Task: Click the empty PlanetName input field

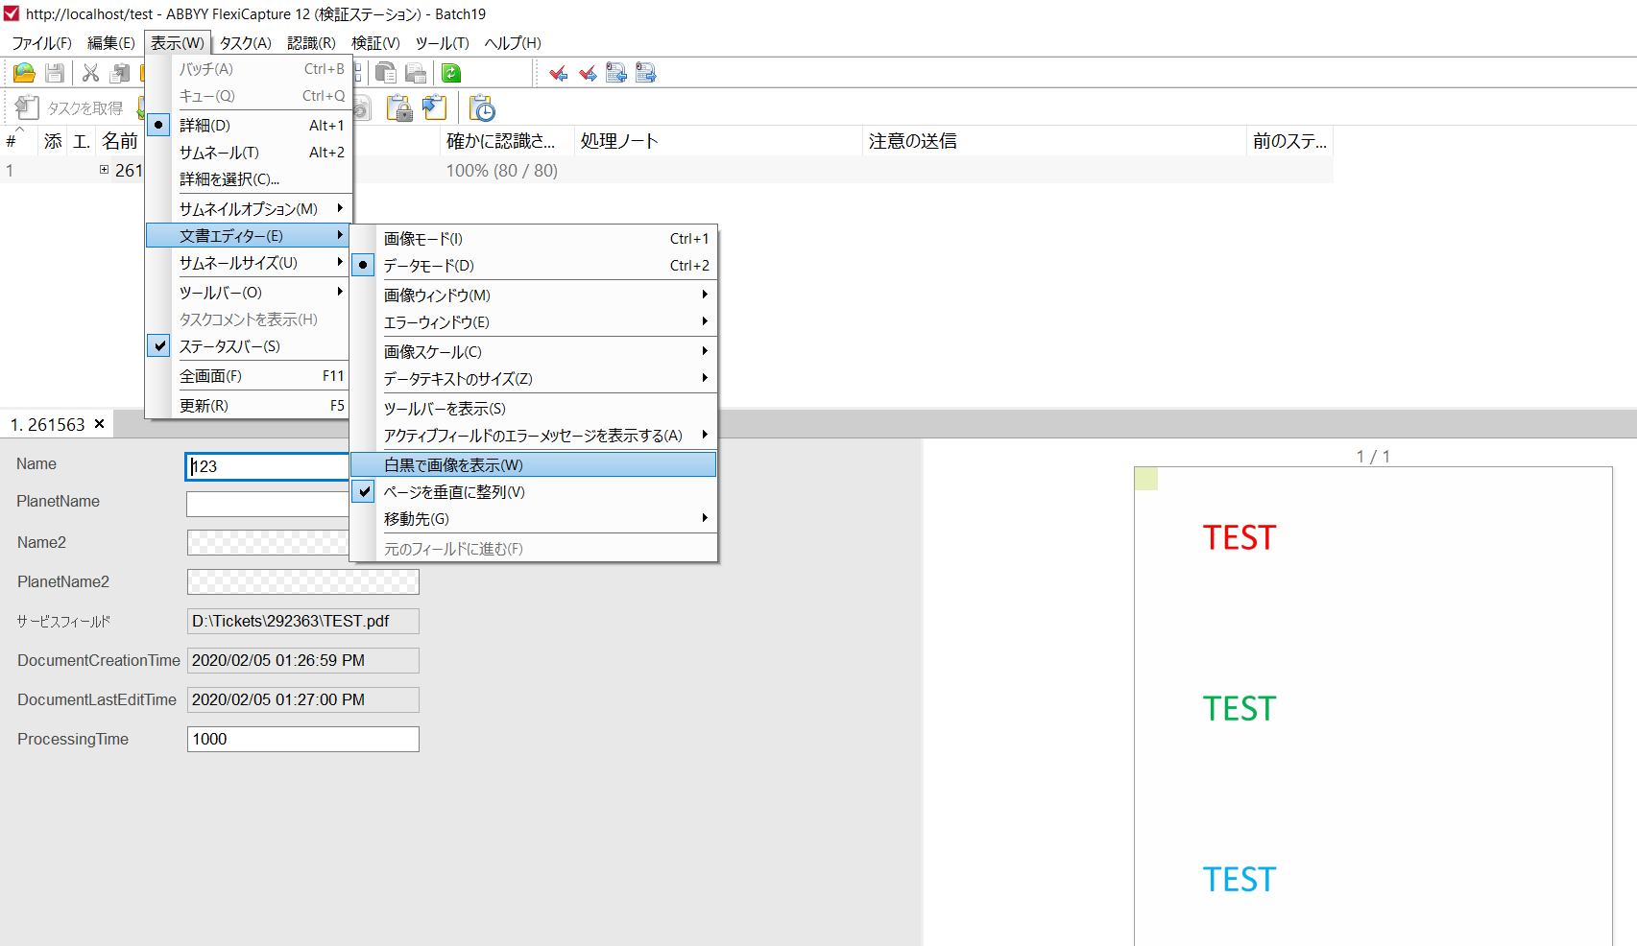Action: pyautogui.click(x=268, y=504)
